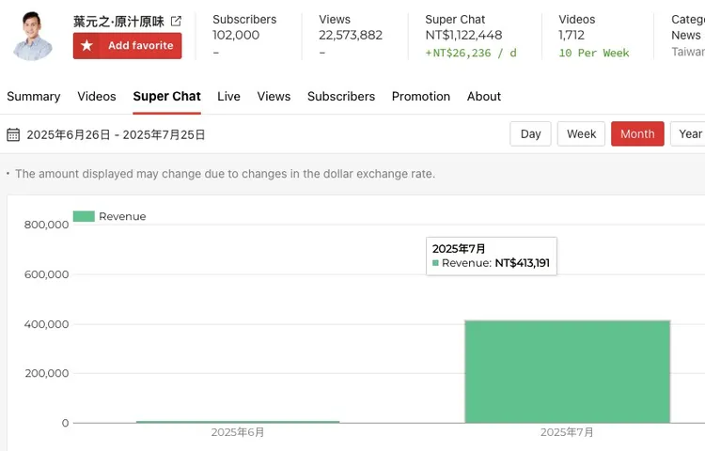Switch to the Summary tab
The height and width of the screenshot is (451, 705).
click(34, 96)
